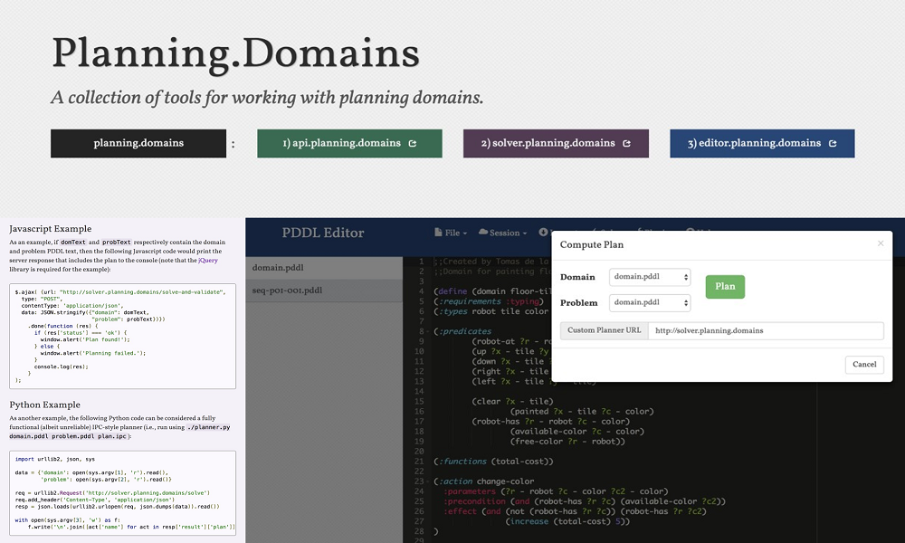Screen dimensions: 905x543
Task: Click the cloud icon beside Session
Action: pyautogui.click(x=482, y=233)
